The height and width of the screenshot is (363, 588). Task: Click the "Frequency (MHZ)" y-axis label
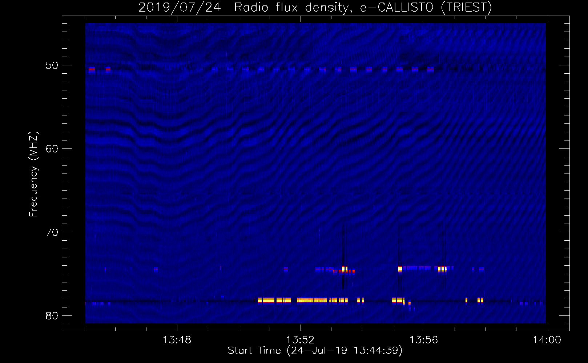point(33,175)
